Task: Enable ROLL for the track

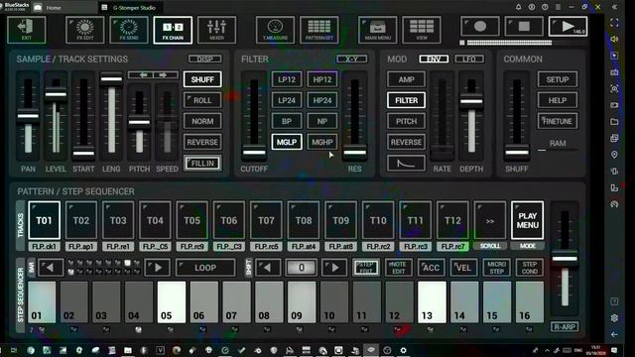Action: 202,100
